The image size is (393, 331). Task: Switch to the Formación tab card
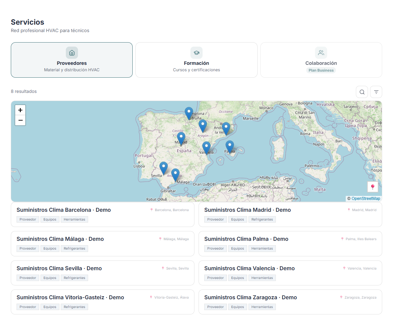[x=196, y=60]
